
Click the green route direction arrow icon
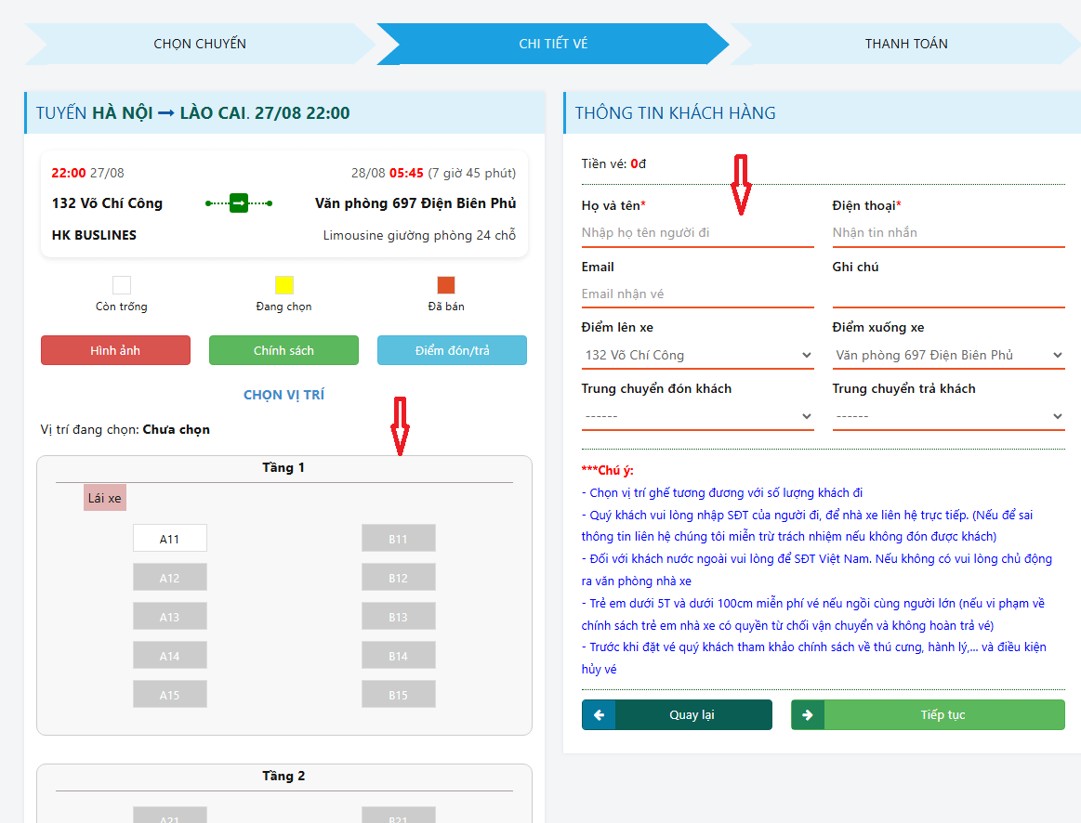coord(239,202)
